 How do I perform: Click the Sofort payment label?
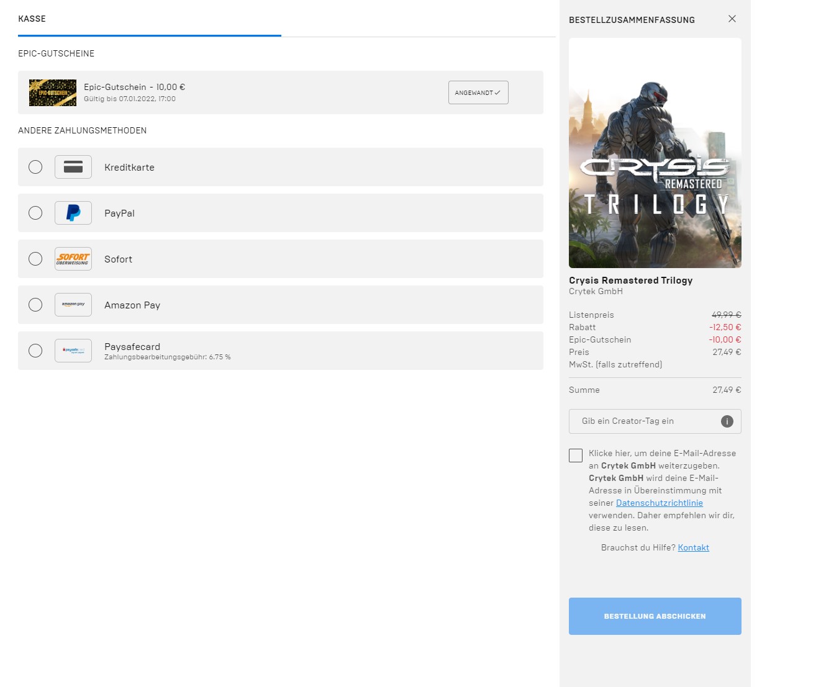(118, 259)
